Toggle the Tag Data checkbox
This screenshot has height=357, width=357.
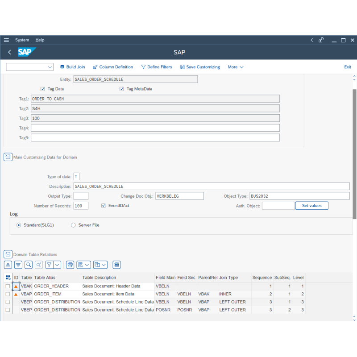(x=42, y=89)
